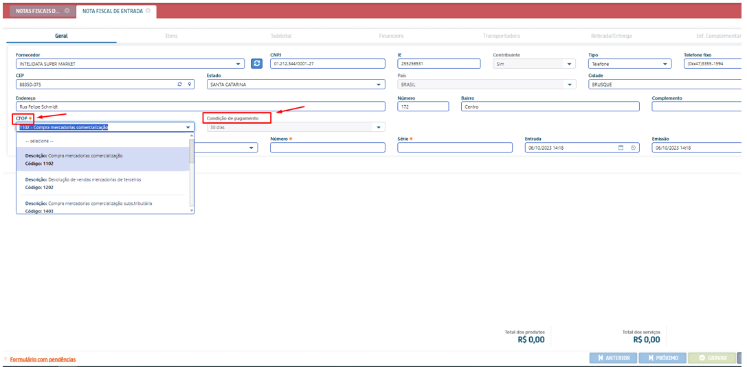Open the Estado dropdown showing Santa Catarina

379,85
